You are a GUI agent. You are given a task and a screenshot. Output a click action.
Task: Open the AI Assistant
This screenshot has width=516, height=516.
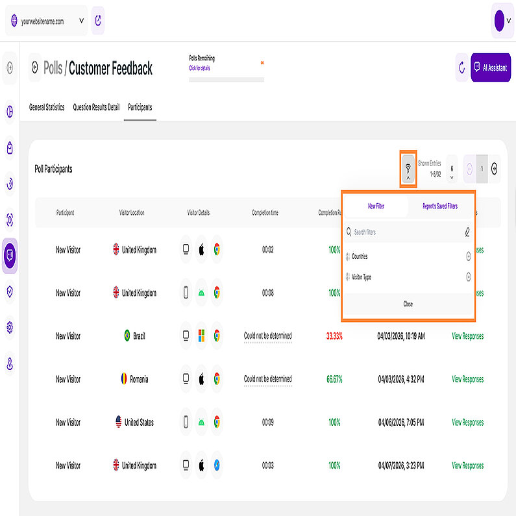pyautogui.click(x=491, y=68)
